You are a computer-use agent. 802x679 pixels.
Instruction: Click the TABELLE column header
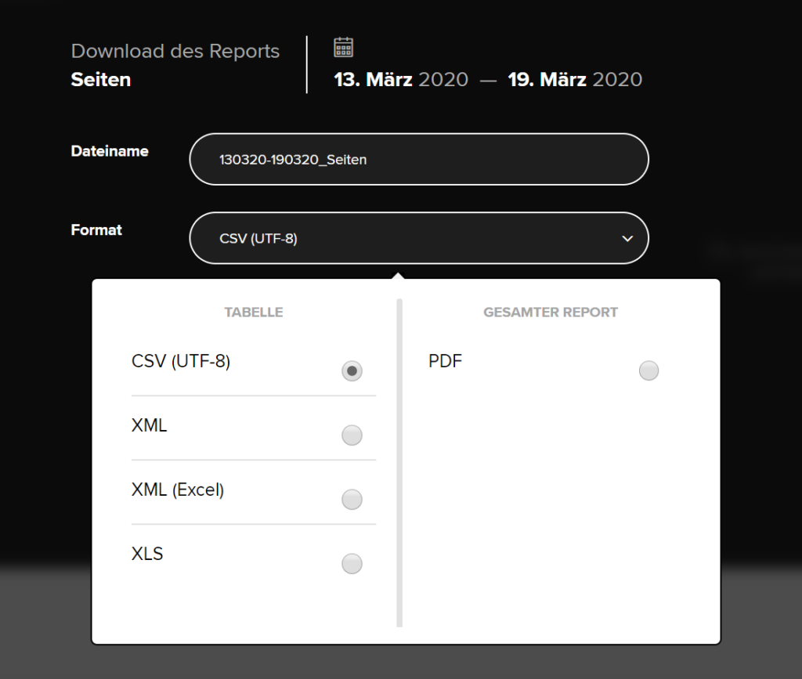tap(254, 312)
